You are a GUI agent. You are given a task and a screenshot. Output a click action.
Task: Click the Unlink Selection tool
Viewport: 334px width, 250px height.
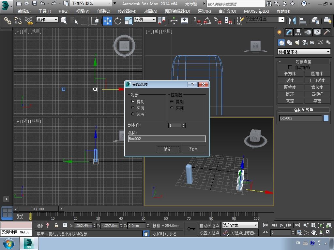click(x=18, y=21)
